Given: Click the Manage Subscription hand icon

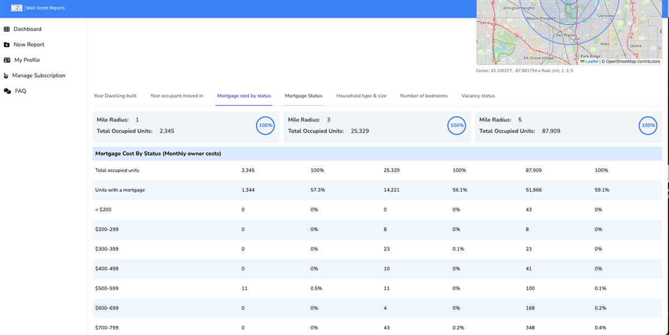Looking at the screenshot, I should [7, 75].
